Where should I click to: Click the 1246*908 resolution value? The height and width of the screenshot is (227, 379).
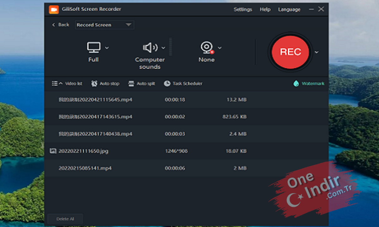(x=176, y=151)
